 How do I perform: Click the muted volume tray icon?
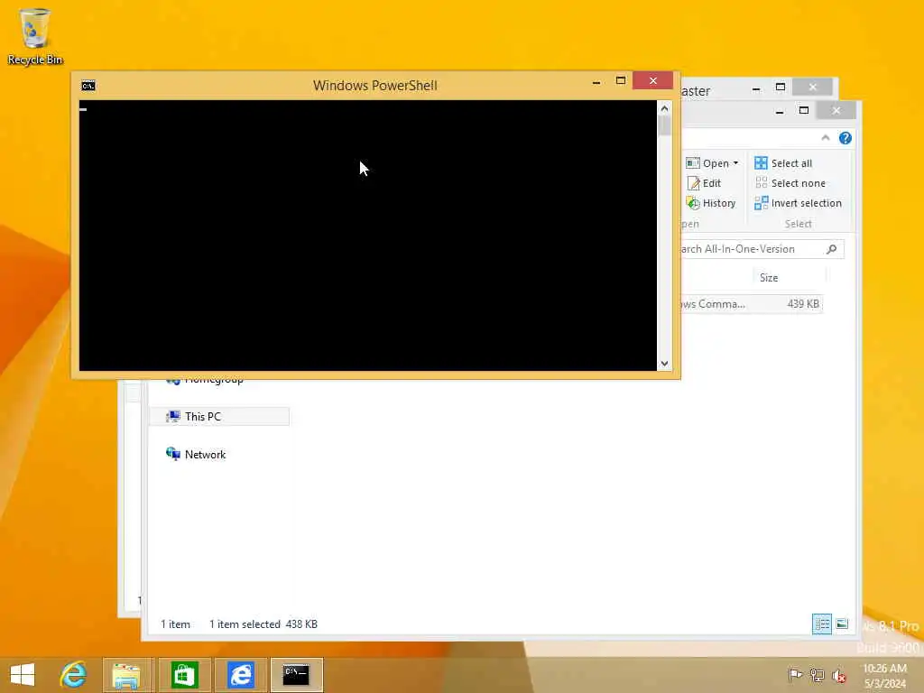coord(838,675)
